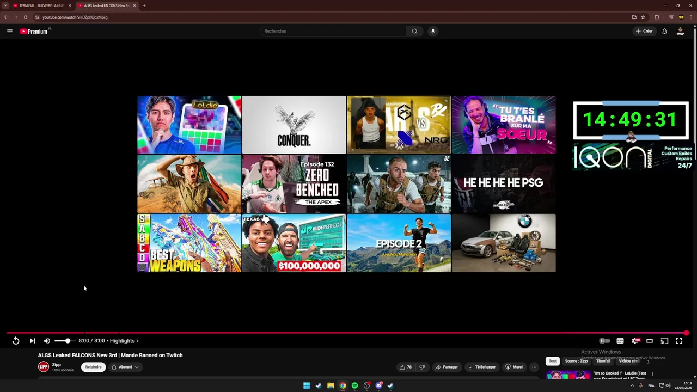The height and width of the screenshot is (392, 697).
Task: Click the search magnifier button
Action: pos(414,31)
